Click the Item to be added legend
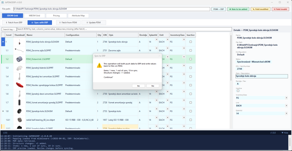 [x=238, y=9]
